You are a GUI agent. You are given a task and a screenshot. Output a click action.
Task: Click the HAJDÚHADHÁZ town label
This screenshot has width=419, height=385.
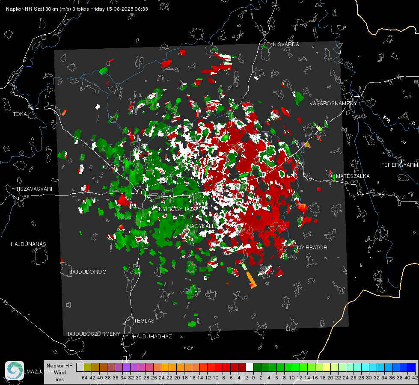(152, 337)
